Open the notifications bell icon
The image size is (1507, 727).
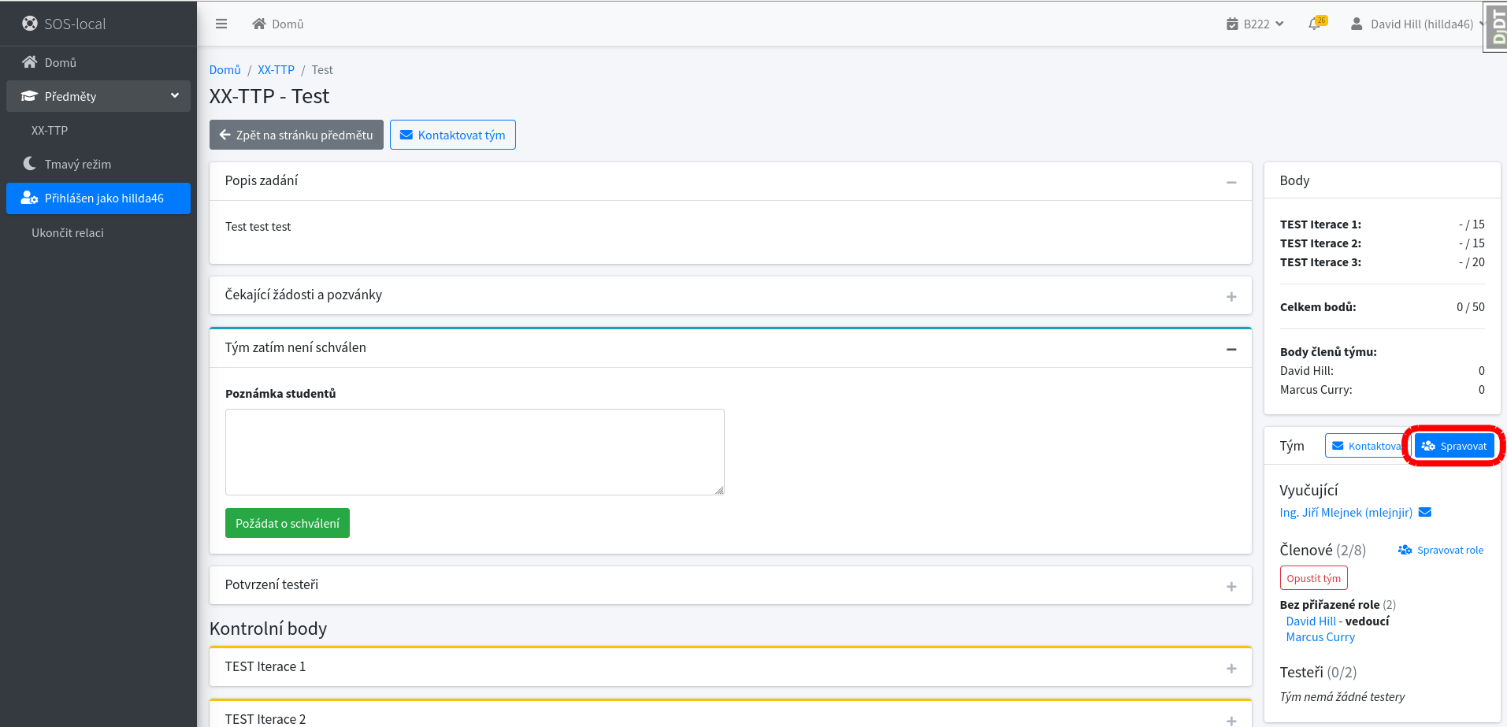pyautogui.click(x=1314, y=24)
